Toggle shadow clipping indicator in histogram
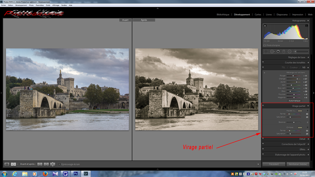 coord(265,26)
